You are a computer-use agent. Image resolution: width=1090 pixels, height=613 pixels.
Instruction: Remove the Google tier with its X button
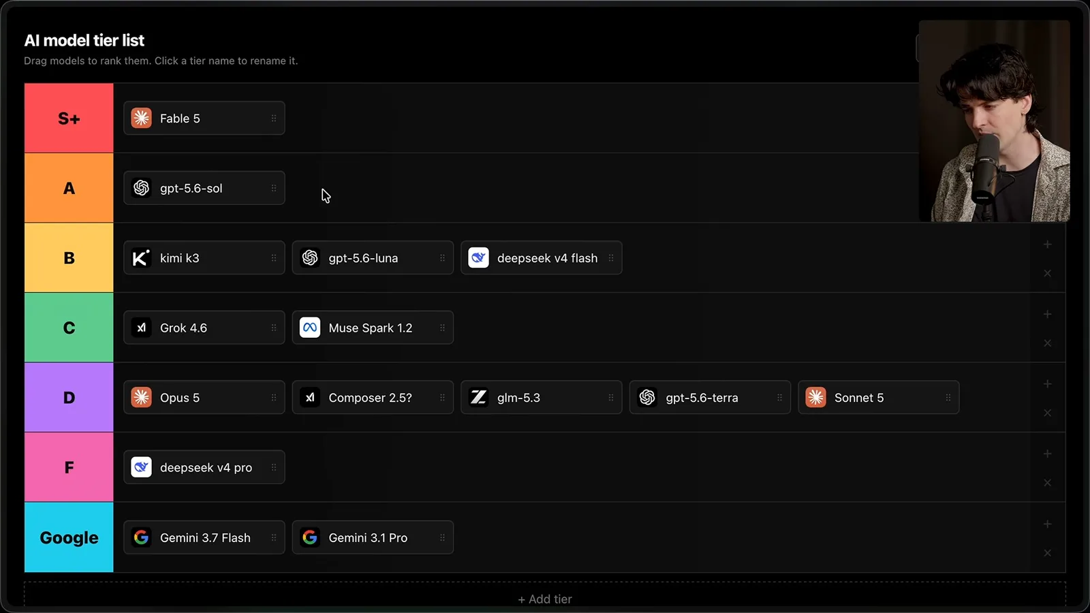click(1048, 552)
